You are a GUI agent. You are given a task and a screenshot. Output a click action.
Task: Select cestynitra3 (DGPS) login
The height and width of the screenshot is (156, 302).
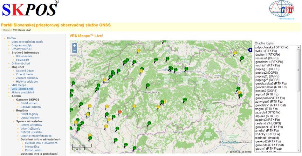pos(268,123)
